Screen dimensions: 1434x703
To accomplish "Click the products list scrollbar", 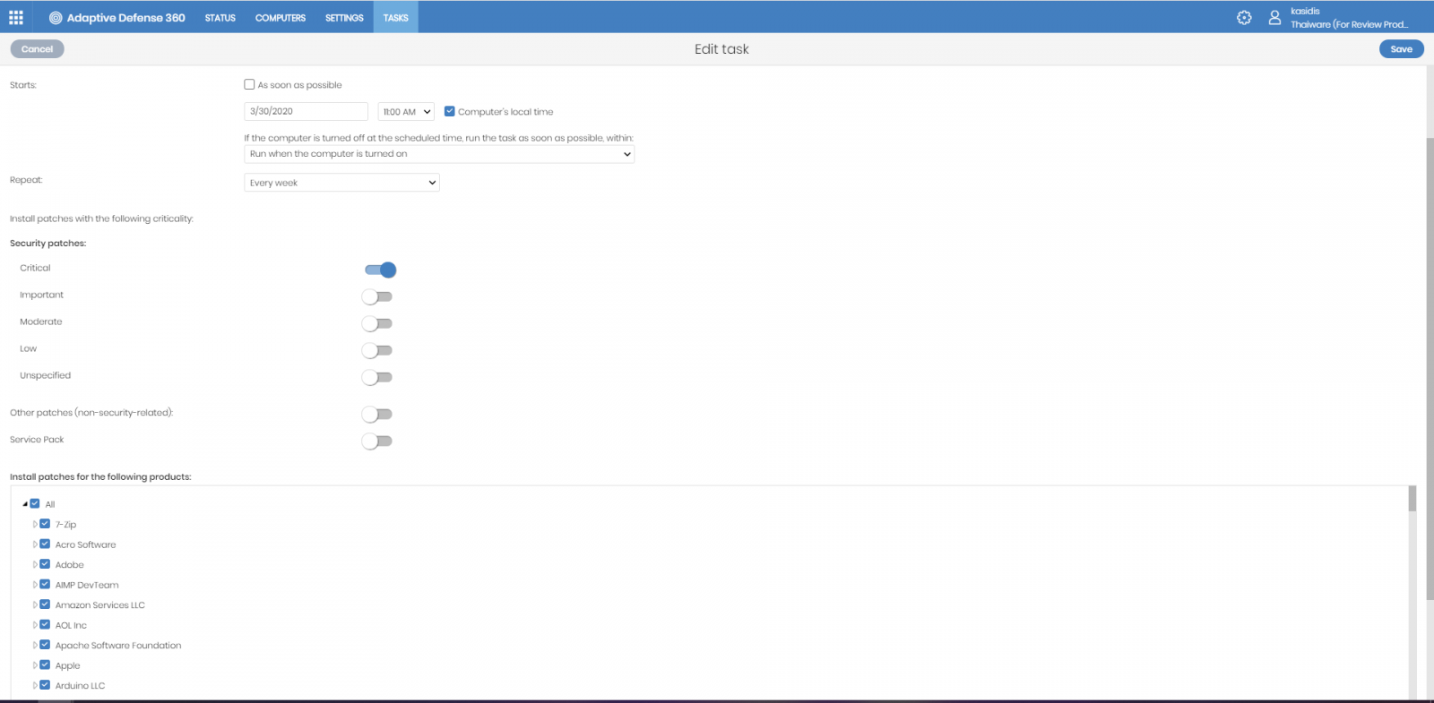I will [x=1412, y=499].
